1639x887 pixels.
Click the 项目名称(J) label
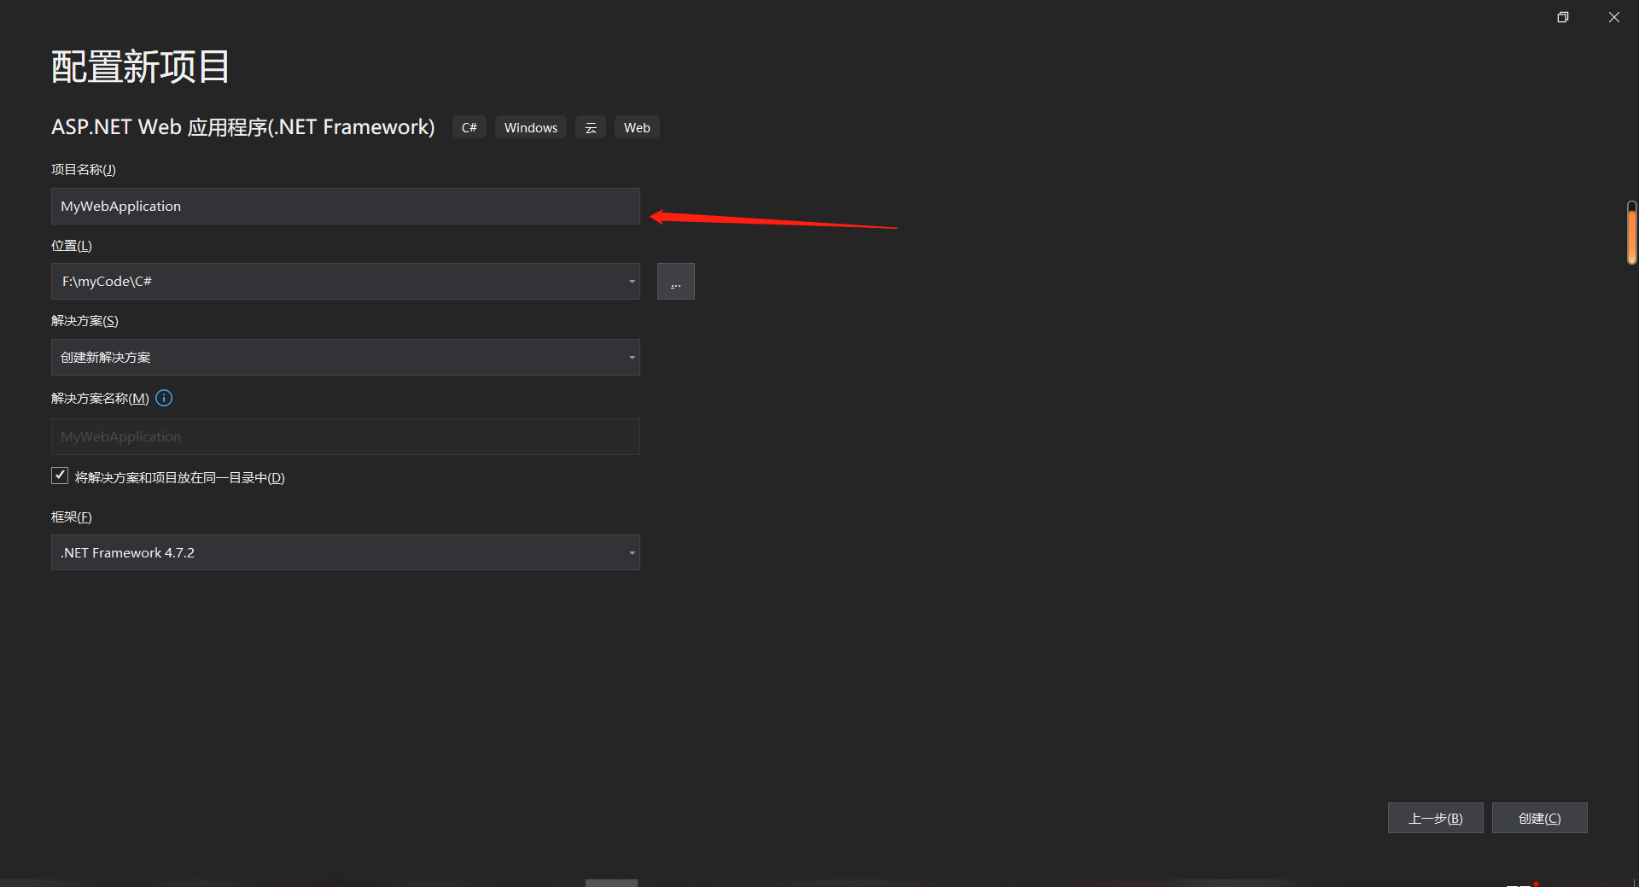click(x=83, y=169)
